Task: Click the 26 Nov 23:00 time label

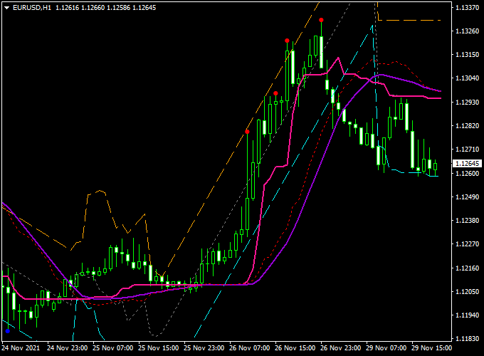Action: (x=341, y=348)
